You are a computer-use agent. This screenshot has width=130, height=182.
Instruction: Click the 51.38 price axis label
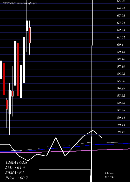pos(121,110)
